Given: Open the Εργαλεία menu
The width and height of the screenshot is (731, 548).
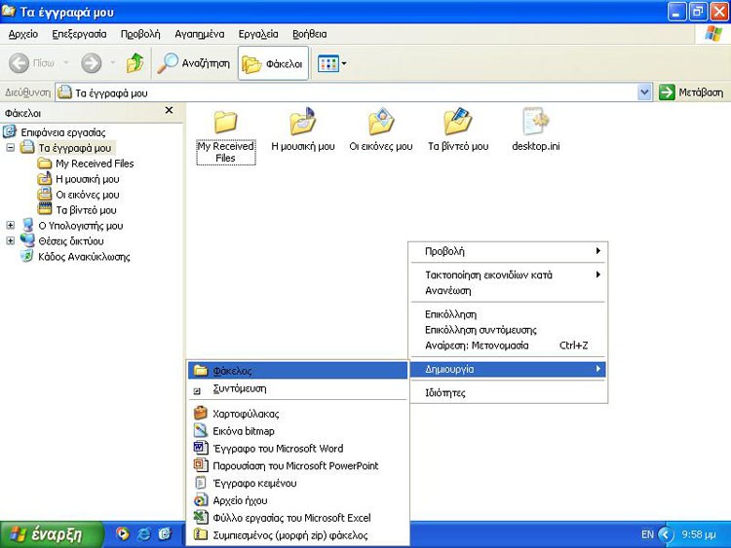Looking at the screenshot, I should [257, 33].
